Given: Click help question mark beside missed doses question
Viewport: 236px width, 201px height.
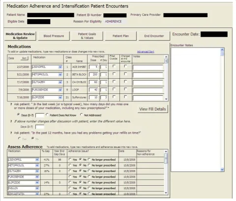Looking at the screenshot, I should point(11,104).
